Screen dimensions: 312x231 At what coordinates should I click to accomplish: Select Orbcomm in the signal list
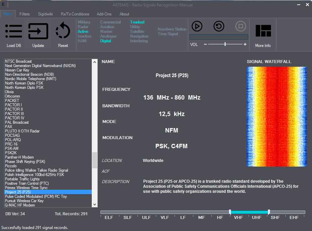pos(48,96)
